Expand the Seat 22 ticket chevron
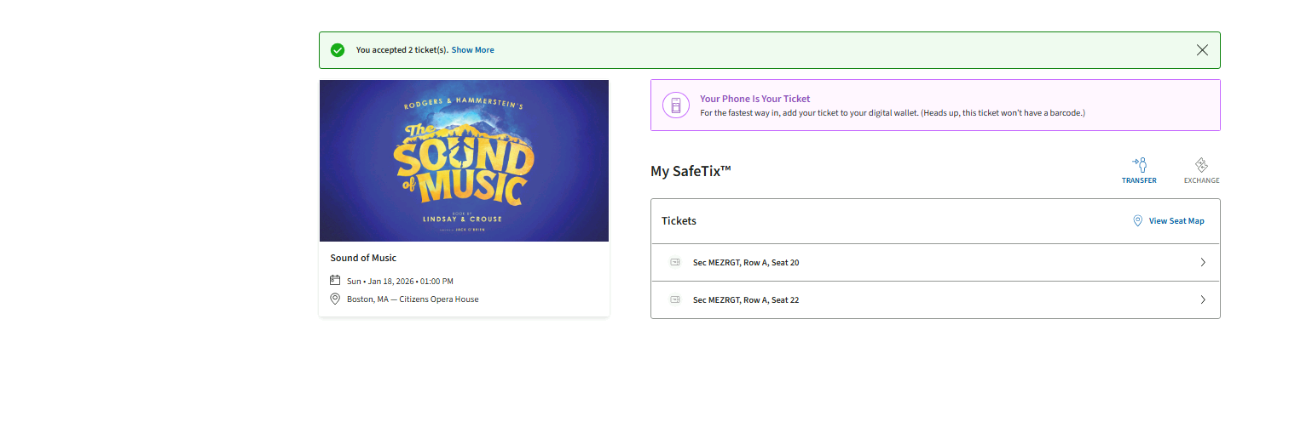The height and width of the screenshot is (433, 1312). 1203,300
